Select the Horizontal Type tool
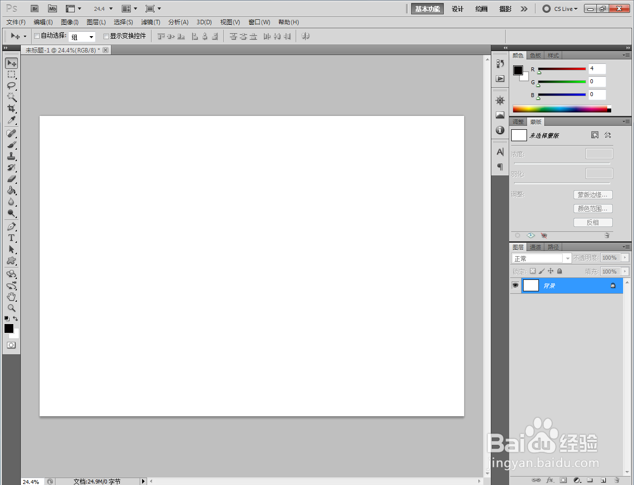Viewport: 634px width, 485px height. click(x=11, y=238)
